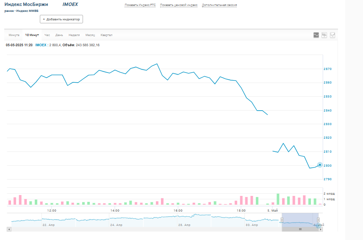Click the 2810 price axis label
The width and height of the screenshot is (363, 240).
[327, 152]
